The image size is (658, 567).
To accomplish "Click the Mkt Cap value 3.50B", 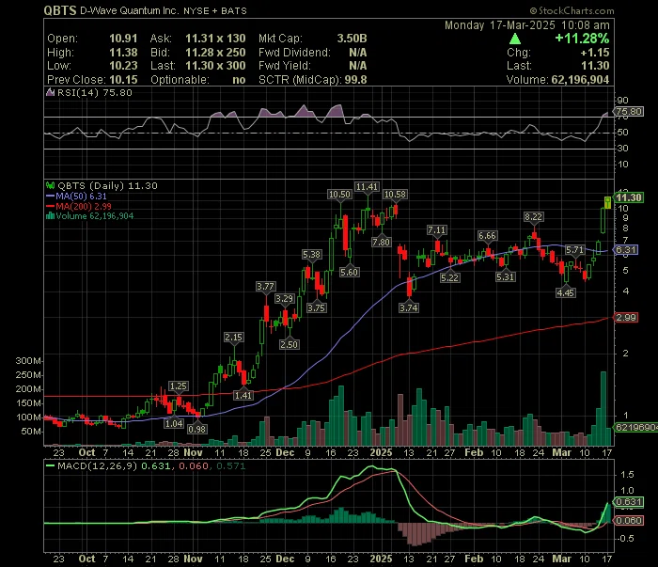I will click(352, 39).
